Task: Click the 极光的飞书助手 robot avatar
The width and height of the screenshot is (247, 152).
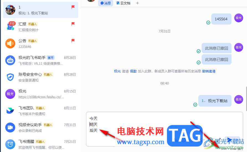Action: [10, 60]
